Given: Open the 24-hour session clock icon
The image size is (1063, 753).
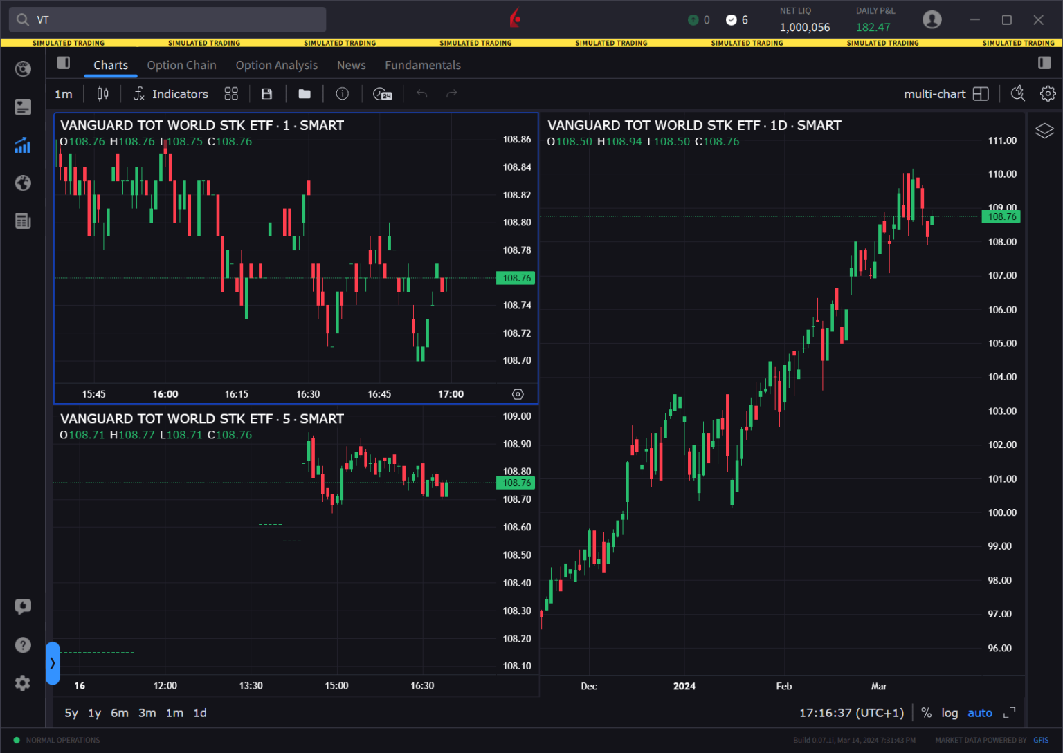Looking at the screenshot, I should tap(382, 93).
